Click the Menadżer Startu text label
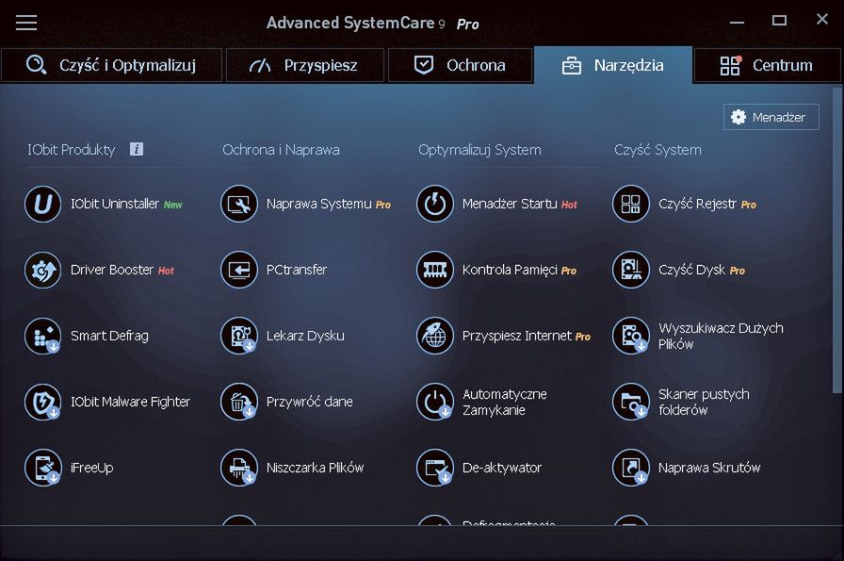 [510, 204]
